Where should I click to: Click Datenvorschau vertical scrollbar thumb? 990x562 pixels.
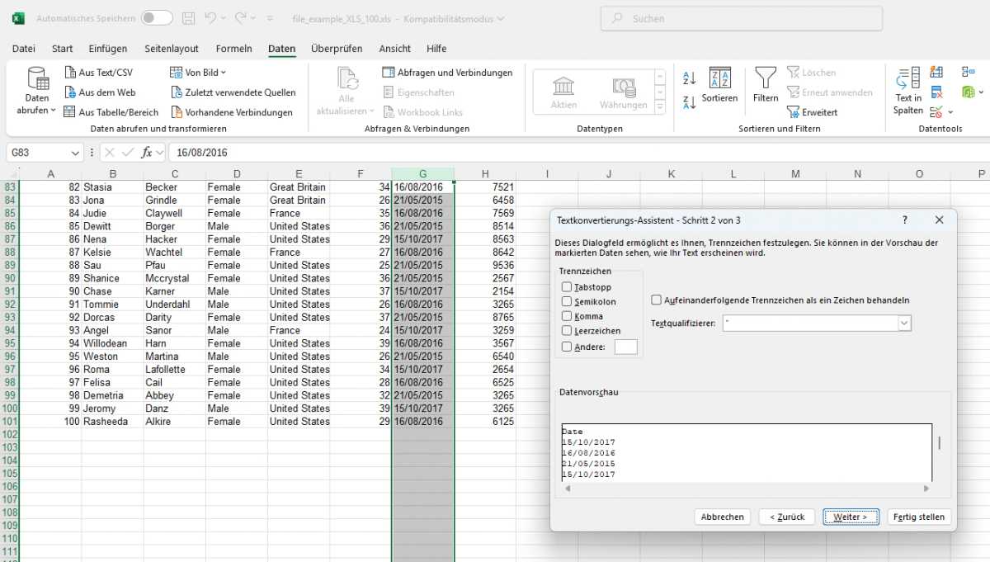point(939,443)
